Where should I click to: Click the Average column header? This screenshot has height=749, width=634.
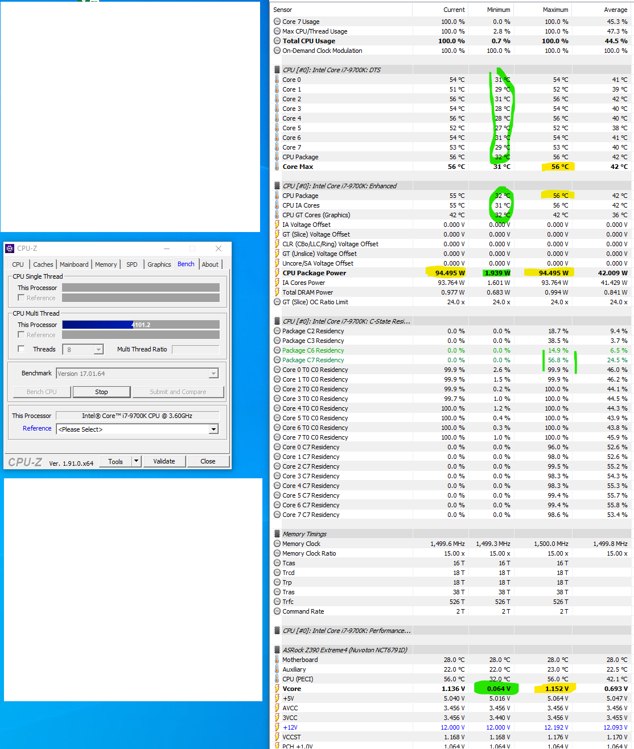602,10
